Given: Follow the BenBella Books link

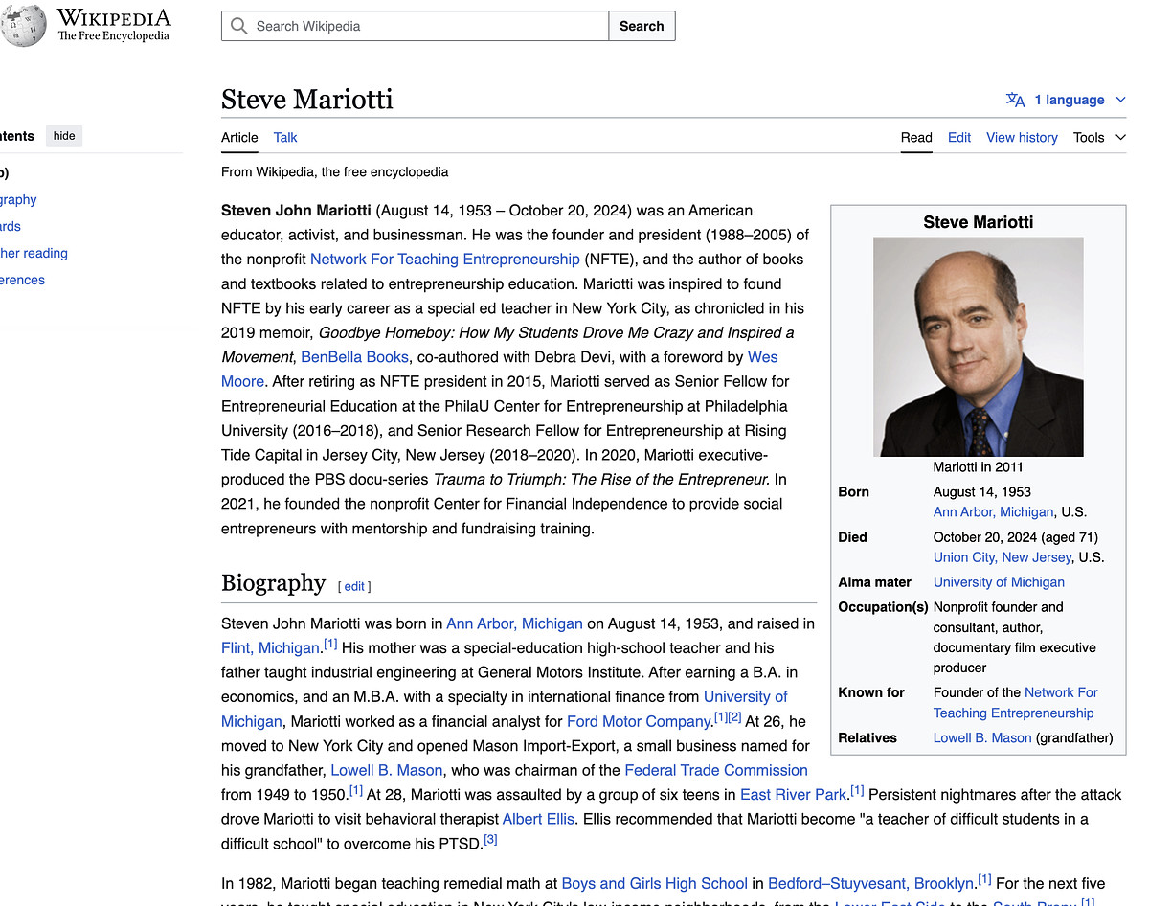Looking at the screenshot, I should pyautogui.click(x=354, y=356).
